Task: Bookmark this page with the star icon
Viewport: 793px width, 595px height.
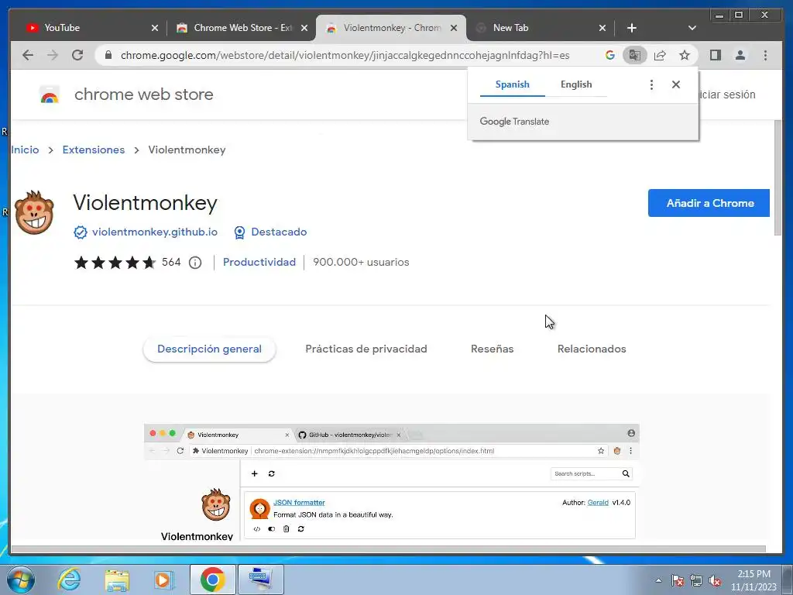Action: (x=685, y=55)
